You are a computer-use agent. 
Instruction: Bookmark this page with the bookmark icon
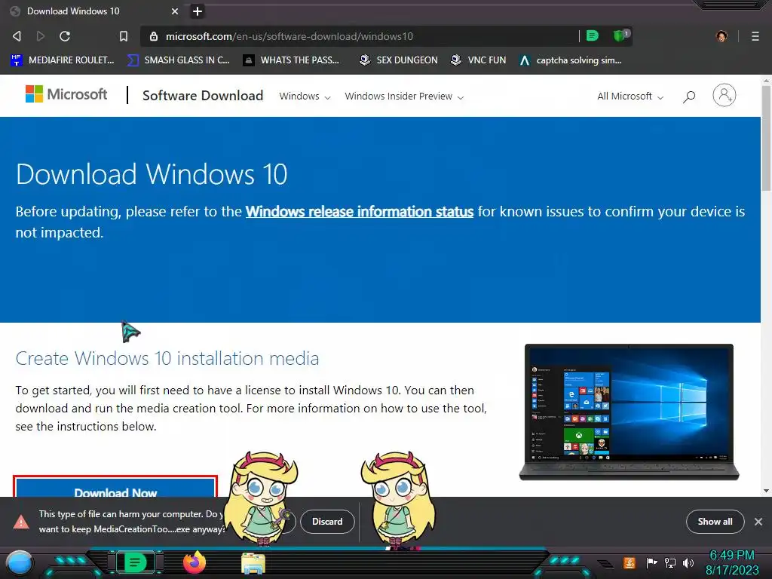point(124,36)
